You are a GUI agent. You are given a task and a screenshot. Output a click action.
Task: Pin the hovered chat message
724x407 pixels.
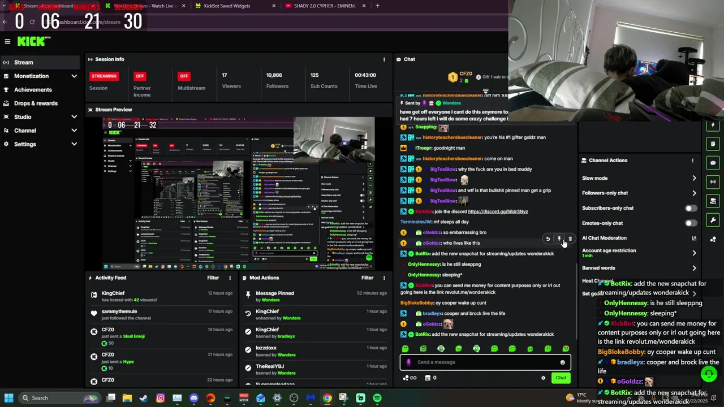tap(559, 239)
